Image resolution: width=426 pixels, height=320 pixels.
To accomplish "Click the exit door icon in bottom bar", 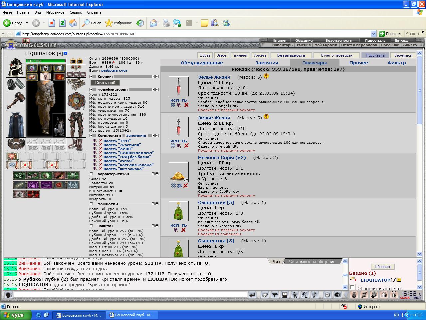I will click(394, 295).
